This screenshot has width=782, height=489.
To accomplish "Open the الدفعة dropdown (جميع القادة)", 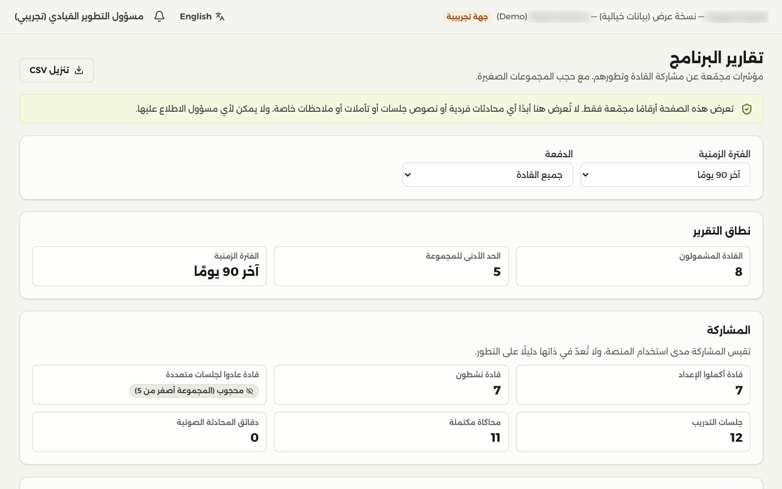I will (488, 175).
